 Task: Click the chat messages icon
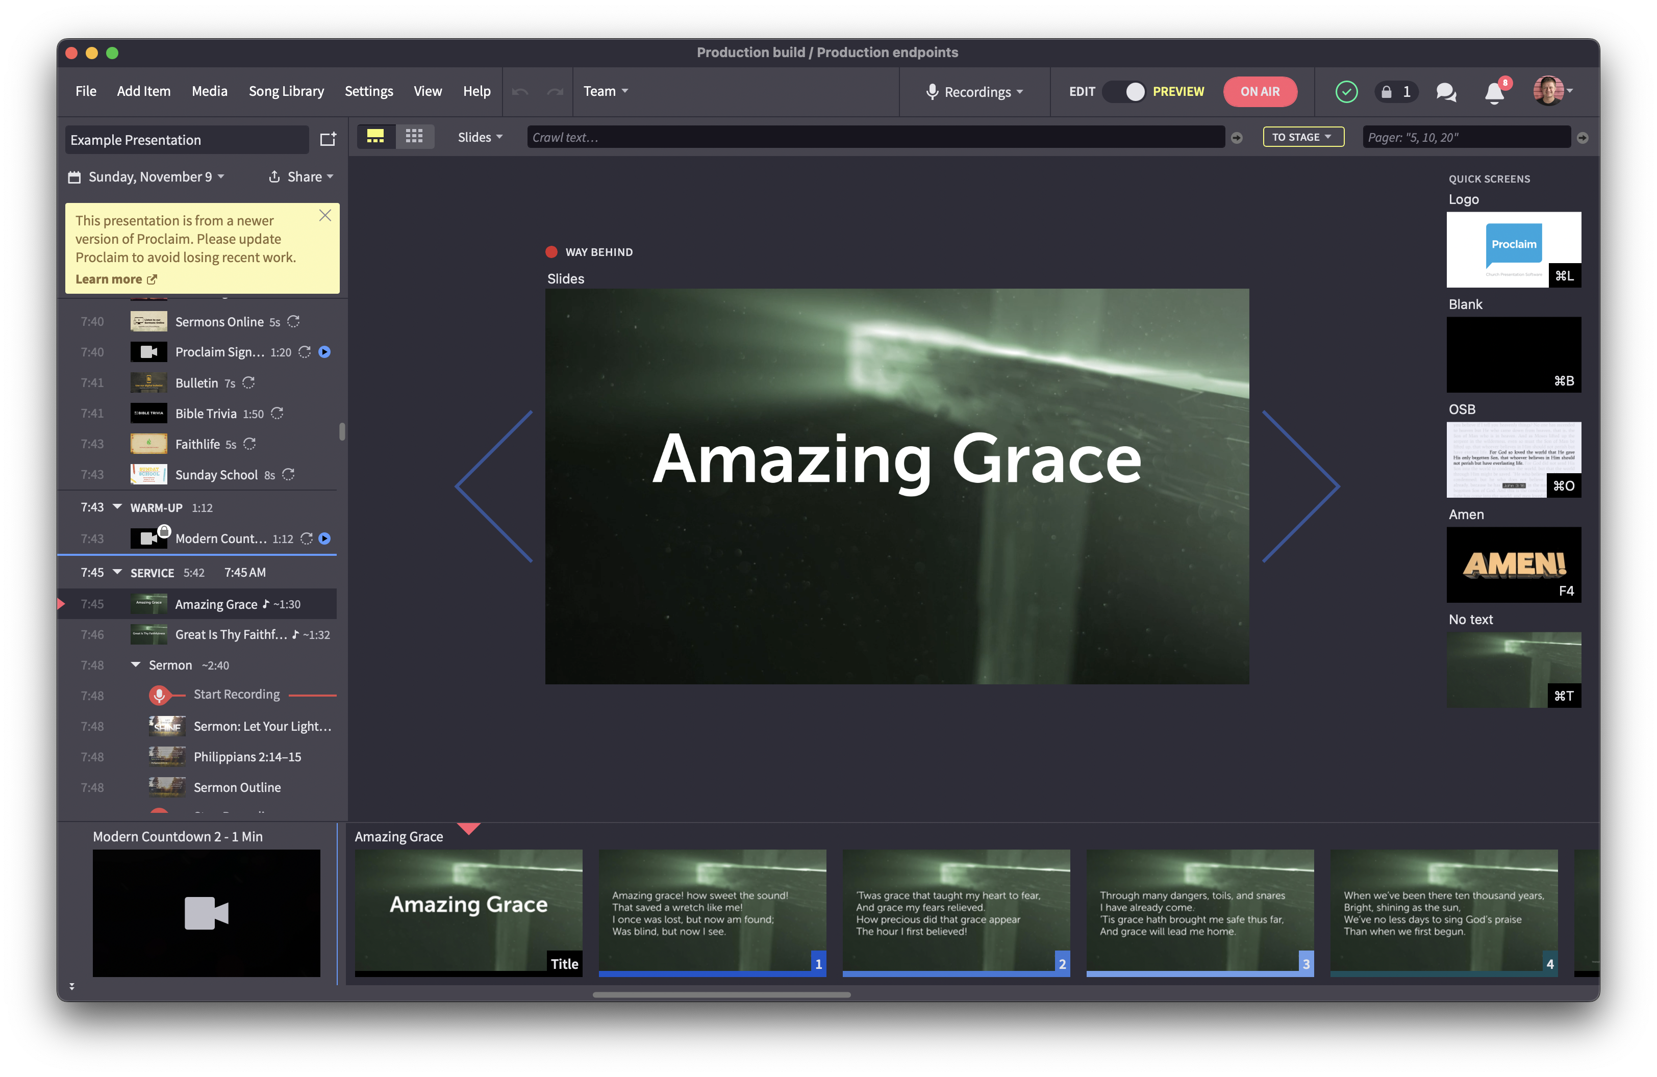click(1445, 92)
